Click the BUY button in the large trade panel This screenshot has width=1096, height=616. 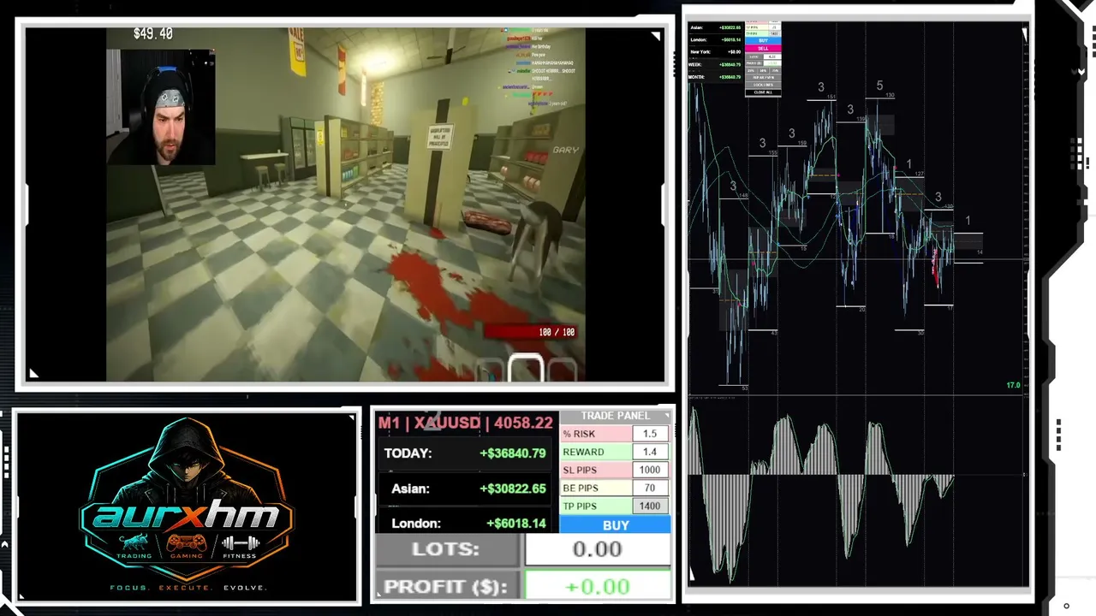(x=616, y=525)
